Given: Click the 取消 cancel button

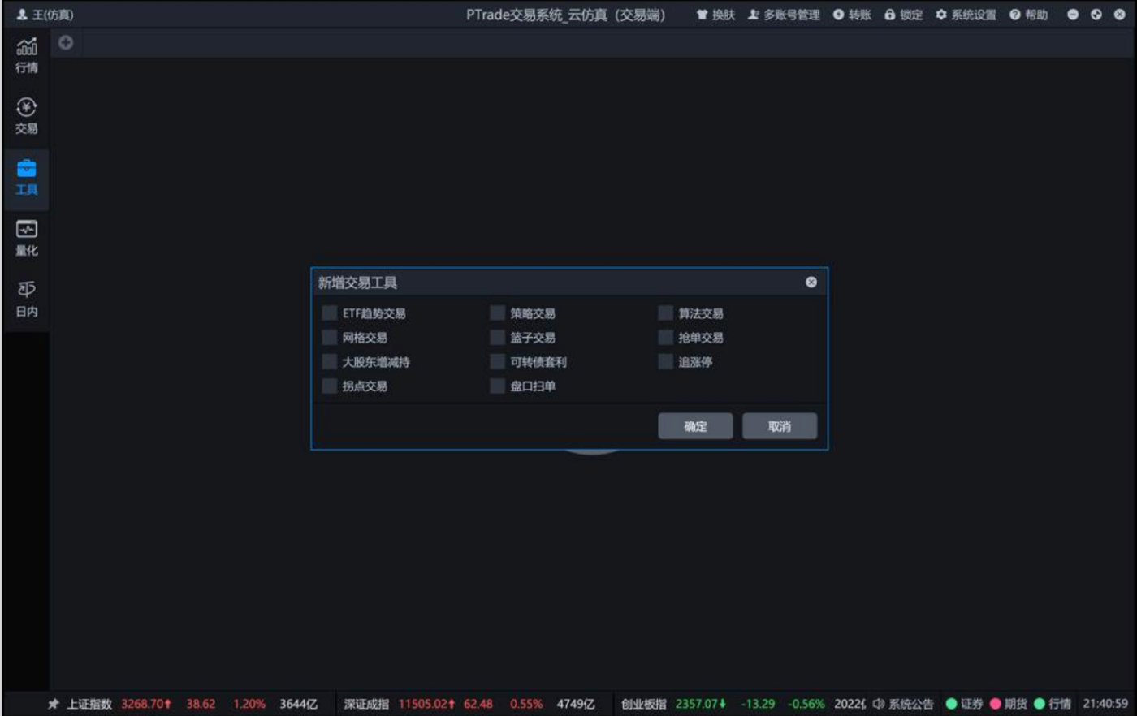Looking at the screenshot, I should 780,426.
